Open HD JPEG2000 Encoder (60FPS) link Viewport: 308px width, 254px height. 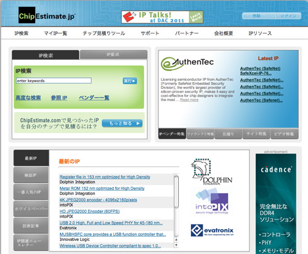point(89,211)
